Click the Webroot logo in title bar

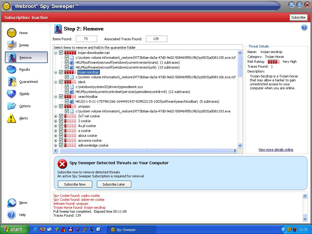click(x=6, y=6)
